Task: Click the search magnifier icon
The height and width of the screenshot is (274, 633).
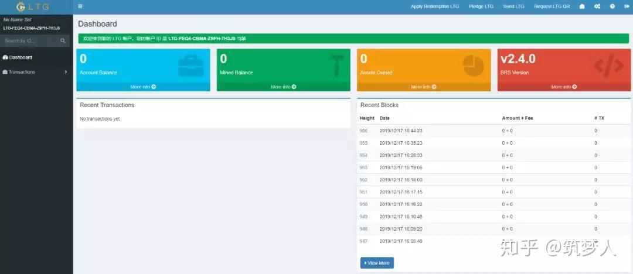Action: coord(63,41)
